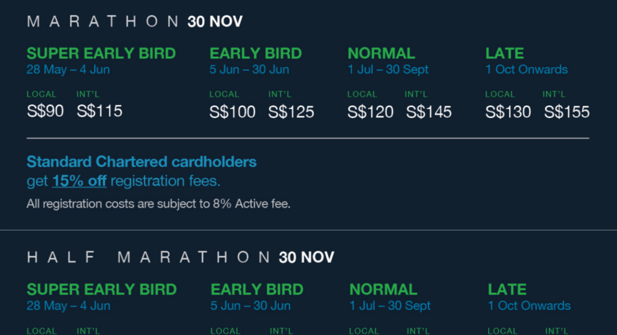Click the 8% Active fee note
The height and width of the screenshot is (335, 617).
(158, 204)
